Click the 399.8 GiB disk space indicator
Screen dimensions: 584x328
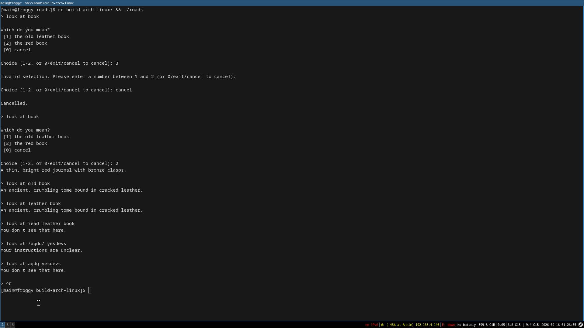[486, 325]
